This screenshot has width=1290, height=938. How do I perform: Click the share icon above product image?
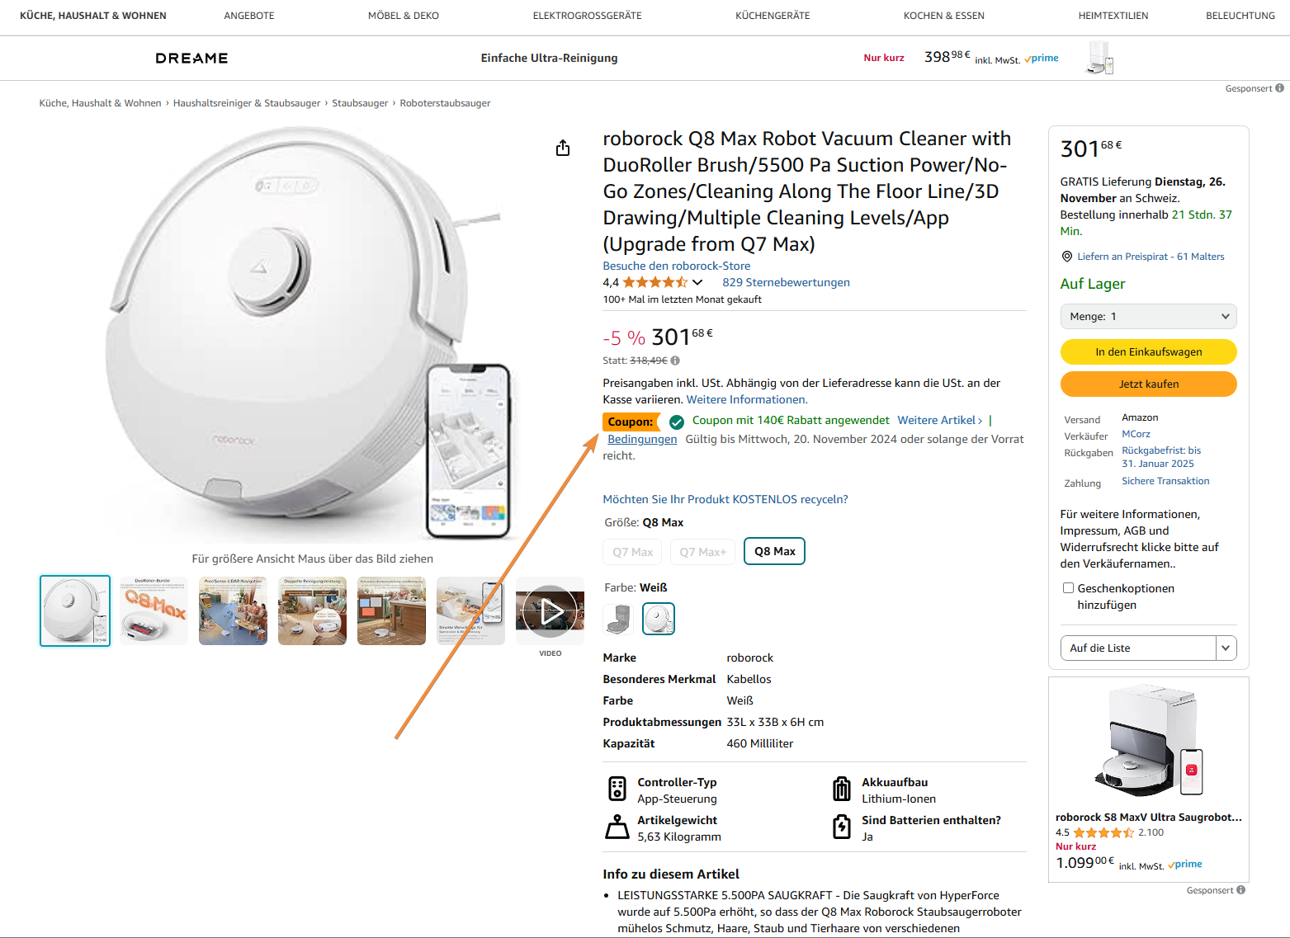coord(563,148)
